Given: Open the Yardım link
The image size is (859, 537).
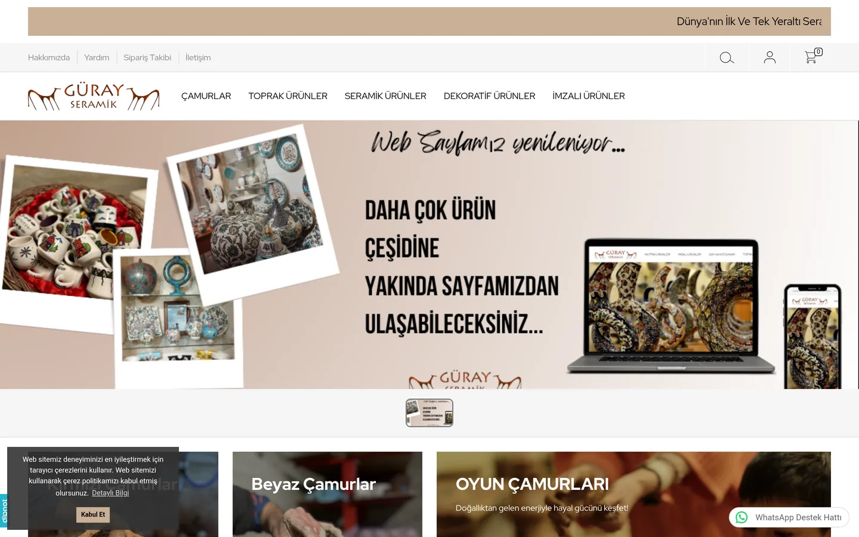Looking at the screenshot, I should coord(97,58).
